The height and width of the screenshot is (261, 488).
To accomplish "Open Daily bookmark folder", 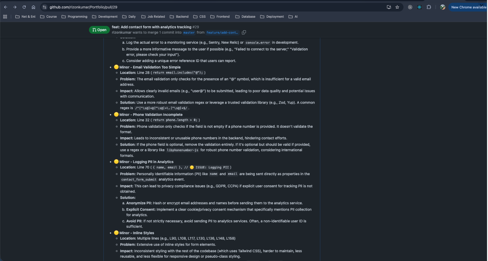I will [x=129, y=17].
